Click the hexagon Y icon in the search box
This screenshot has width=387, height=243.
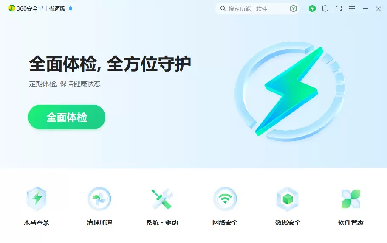(x=294, y=8)
